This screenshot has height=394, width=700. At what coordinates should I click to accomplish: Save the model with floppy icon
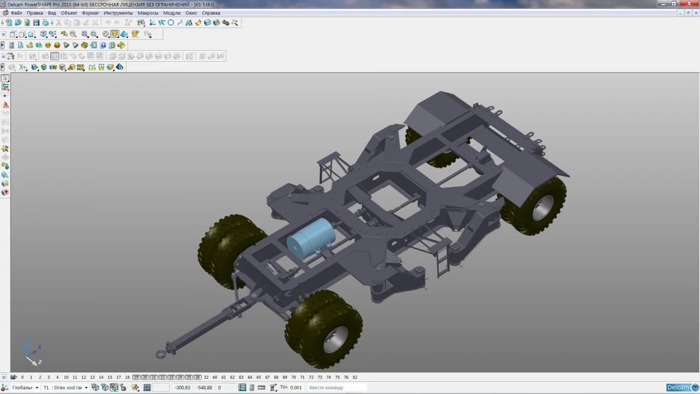pos(36,22)
